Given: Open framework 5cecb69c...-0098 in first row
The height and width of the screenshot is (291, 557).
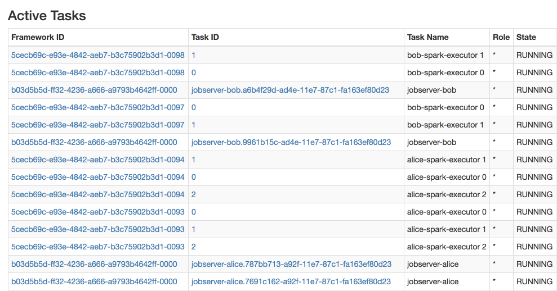Looking at the screenshot, I should (x=97, y=55).
